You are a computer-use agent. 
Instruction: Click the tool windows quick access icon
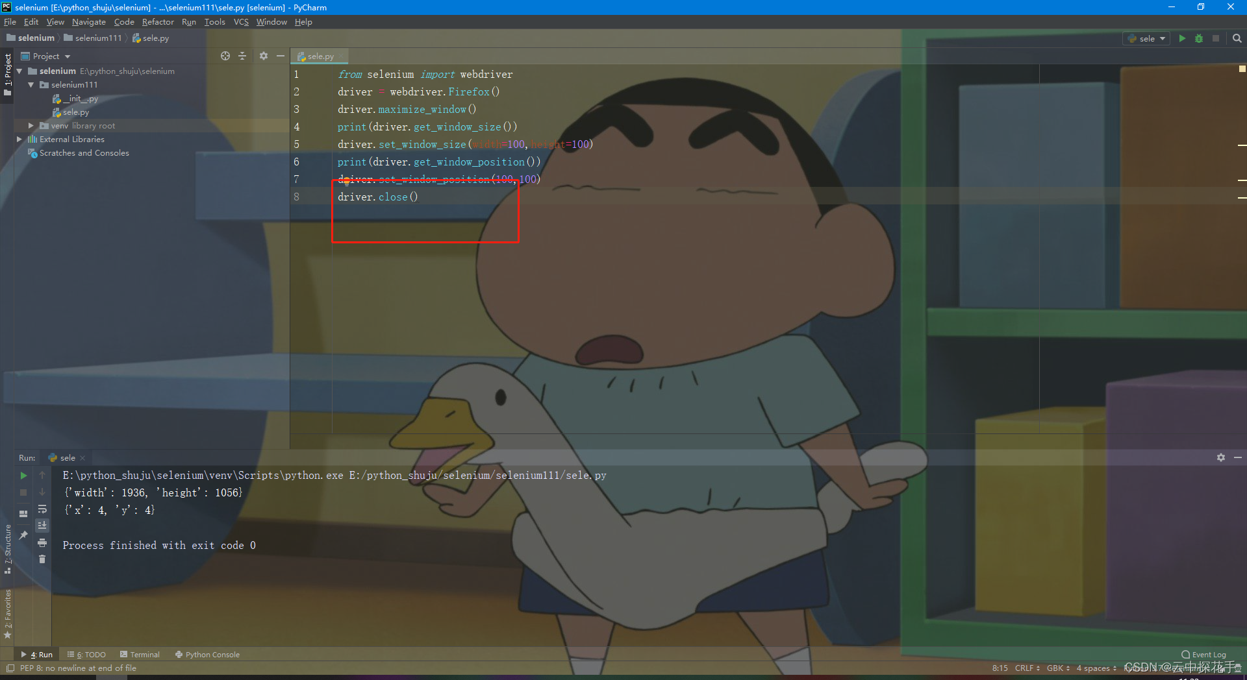10,668
